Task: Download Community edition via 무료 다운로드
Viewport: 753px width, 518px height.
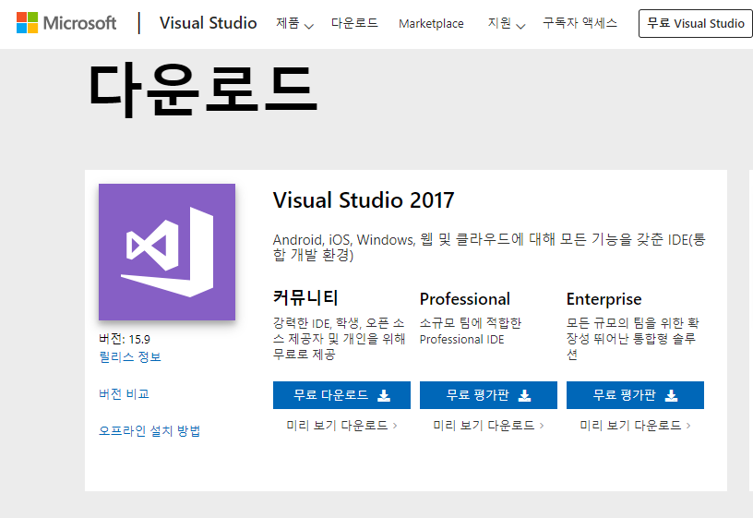Action: coord(341,395)
